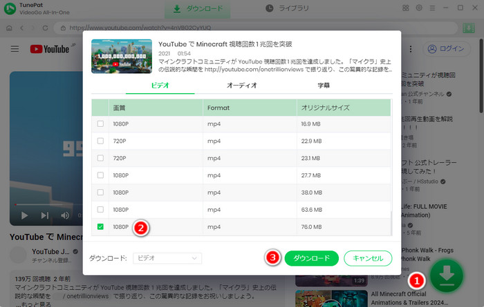484x307 pixels.
Task: Uncheck the 1080P 76.0 MB row
Action: tap(100, 227)
